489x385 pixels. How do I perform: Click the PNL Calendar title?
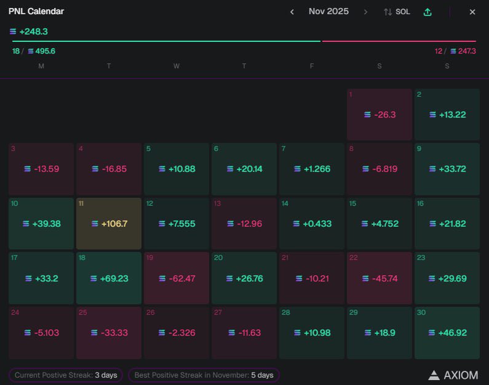pyautogui.click(x=36, y=11)
